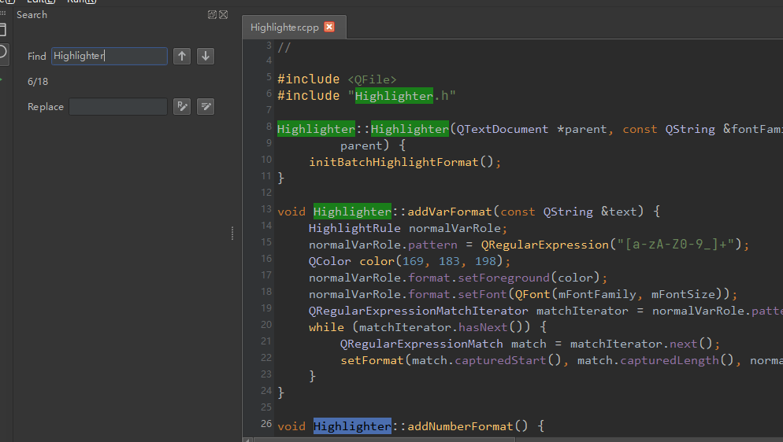Screen dimensions: 783x442
Task: Click addVarFormat method name
Action: [x=450, y=212]
